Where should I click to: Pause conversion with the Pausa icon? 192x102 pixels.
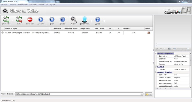62,19
